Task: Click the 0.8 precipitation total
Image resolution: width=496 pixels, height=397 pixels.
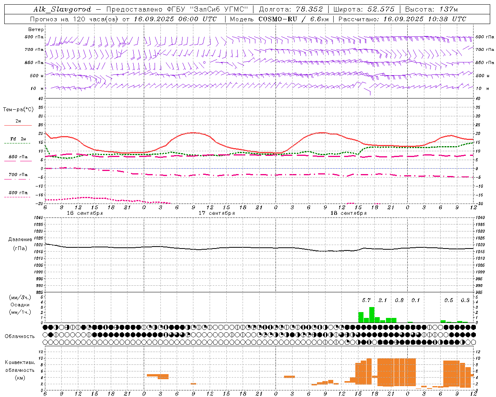Action: point(399,300)
